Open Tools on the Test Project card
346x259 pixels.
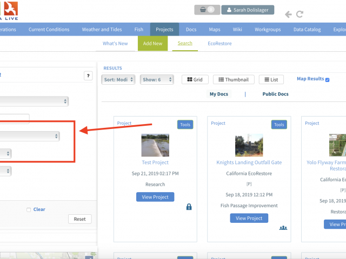pyautogui.click(x=185, y=125)
